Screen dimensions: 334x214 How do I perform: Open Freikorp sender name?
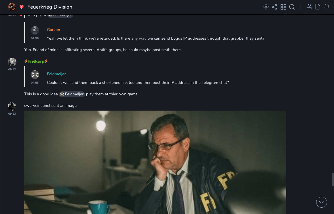tap(36, 61)
